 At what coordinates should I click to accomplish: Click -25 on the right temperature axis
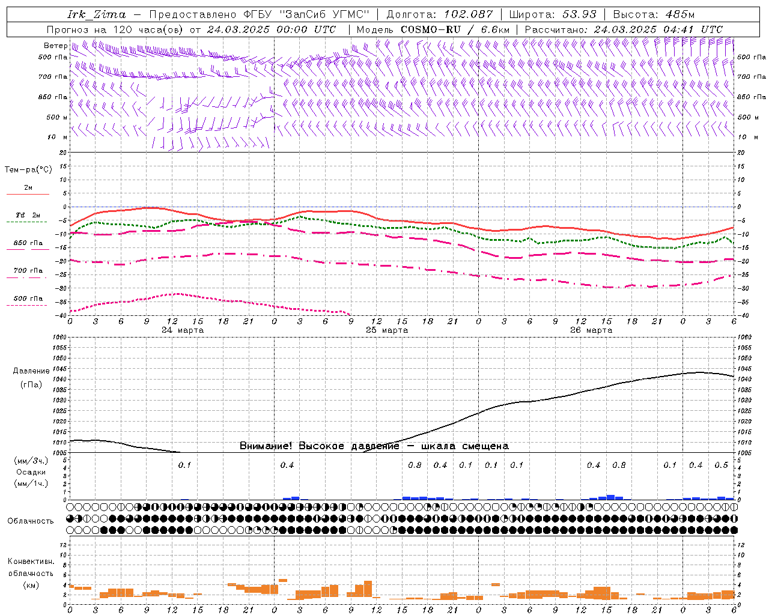[743, 275]
